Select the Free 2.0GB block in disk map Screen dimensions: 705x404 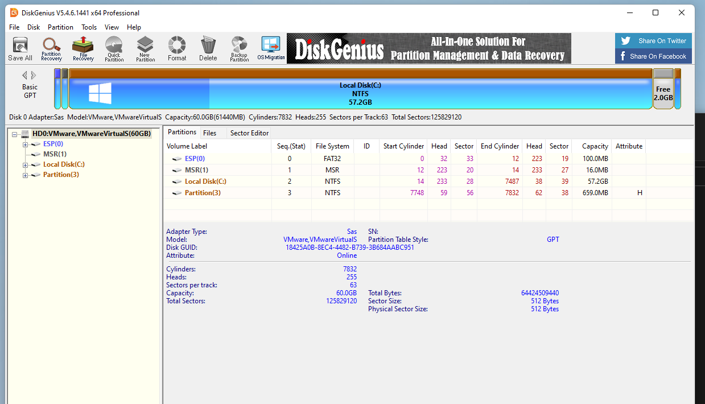tap(663, 89)
